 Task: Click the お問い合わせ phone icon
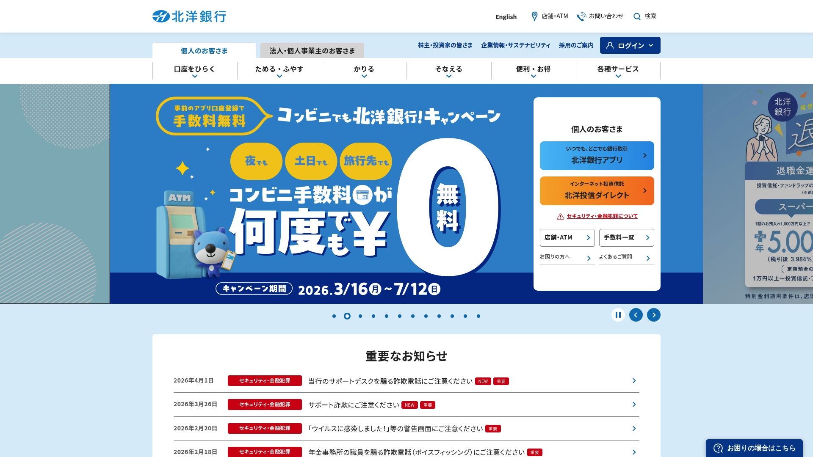click(582, 16)
